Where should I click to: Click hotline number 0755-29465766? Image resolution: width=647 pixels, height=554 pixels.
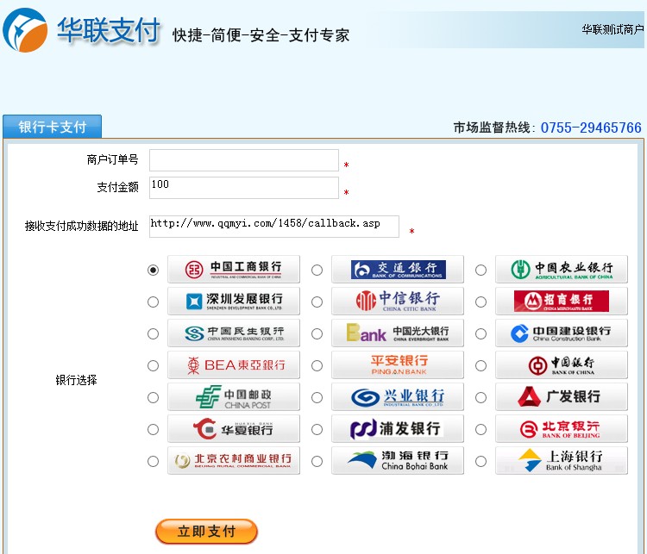click(591, 128)
